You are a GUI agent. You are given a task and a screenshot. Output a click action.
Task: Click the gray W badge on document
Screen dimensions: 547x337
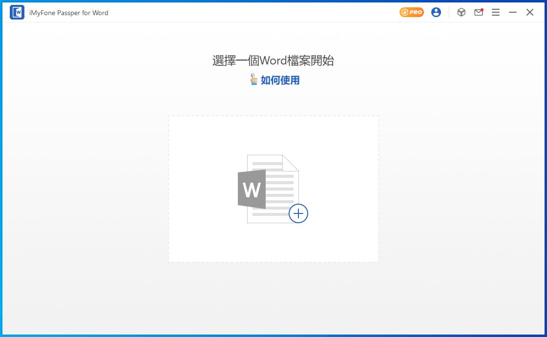252,189
